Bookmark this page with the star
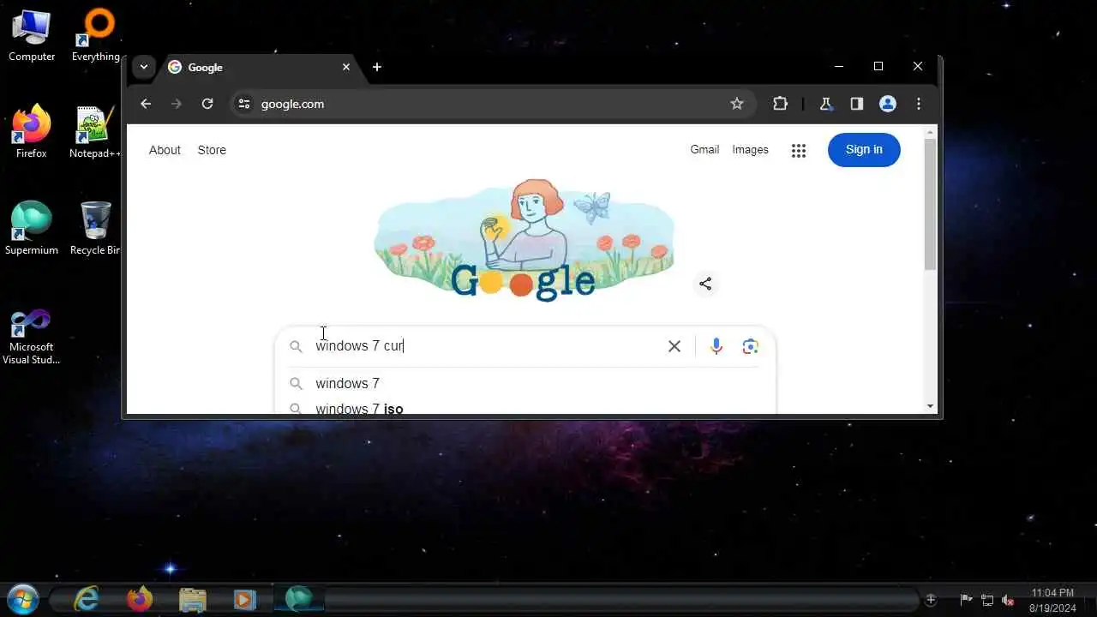The width and height of the screenshot is (1097, 617). [x=737, y=104]
